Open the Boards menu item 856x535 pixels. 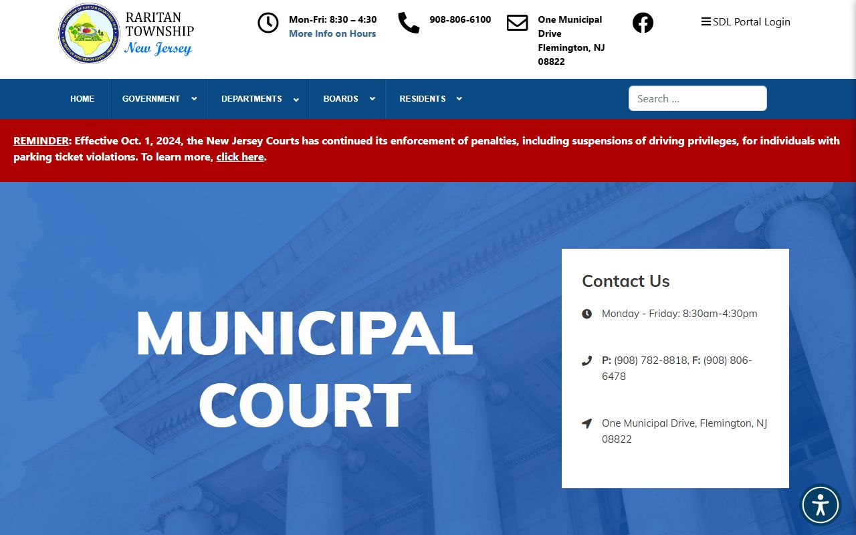click(340, 99)
